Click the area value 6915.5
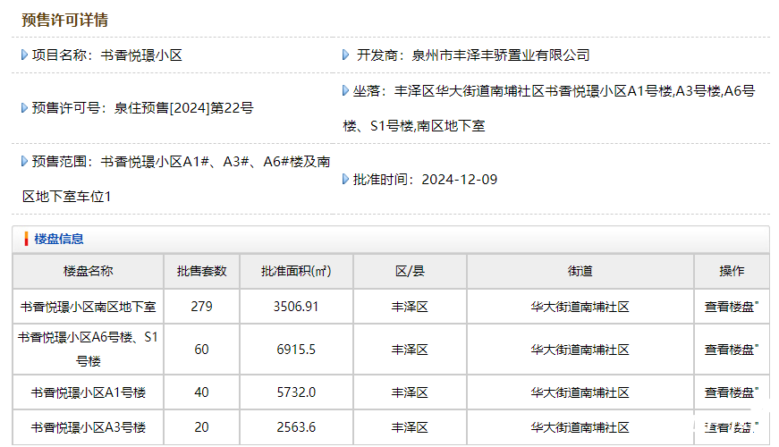The width and height of the screenshot is (779, 447). (x=296, y=350)
